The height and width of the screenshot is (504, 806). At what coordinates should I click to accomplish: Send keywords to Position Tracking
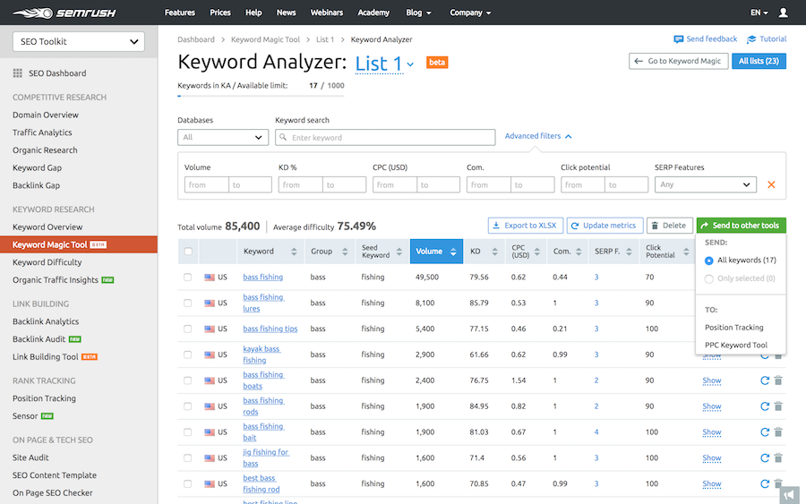(734, 328)
